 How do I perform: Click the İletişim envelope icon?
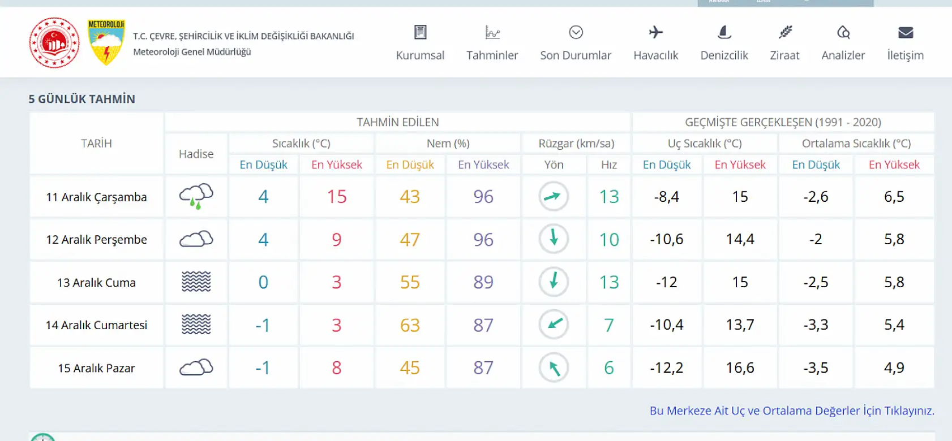(x=906, y=32)
